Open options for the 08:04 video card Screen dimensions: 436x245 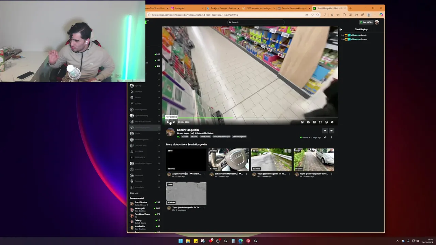click(x=332, y=174)
